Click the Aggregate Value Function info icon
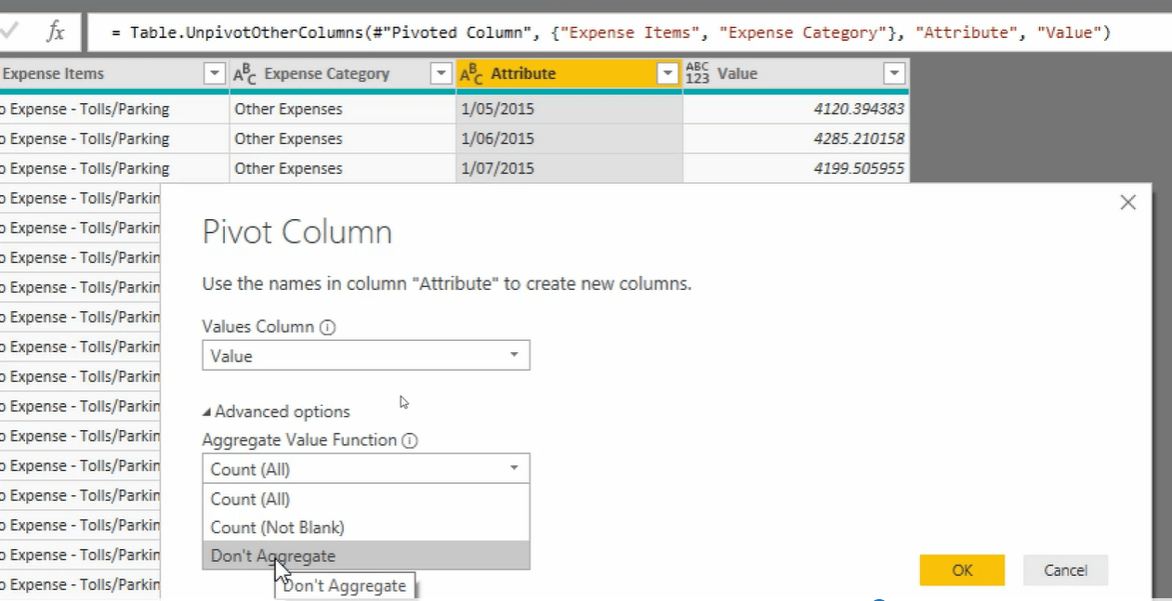 coord(410,440)
